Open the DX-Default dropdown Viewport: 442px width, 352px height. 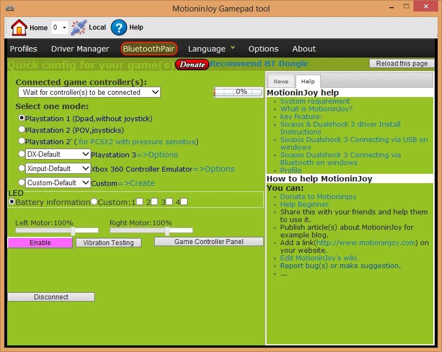pos(58,154)
